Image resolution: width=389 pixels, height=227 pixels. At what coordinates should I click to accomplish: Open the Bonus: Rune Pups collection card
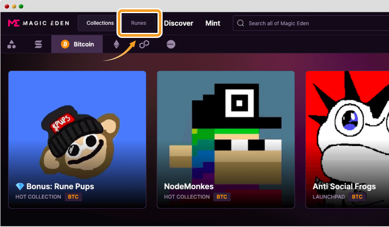coord(77,139)
